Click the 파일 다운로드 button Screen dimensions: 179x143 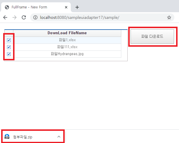(152, 37)
